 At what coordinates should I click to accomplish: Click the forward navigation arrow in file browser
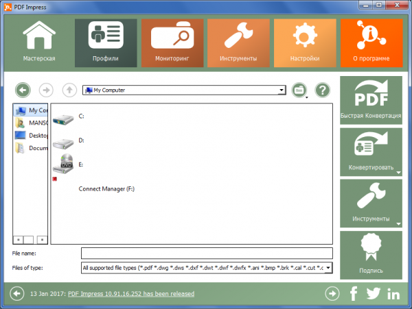pos(46,90)
